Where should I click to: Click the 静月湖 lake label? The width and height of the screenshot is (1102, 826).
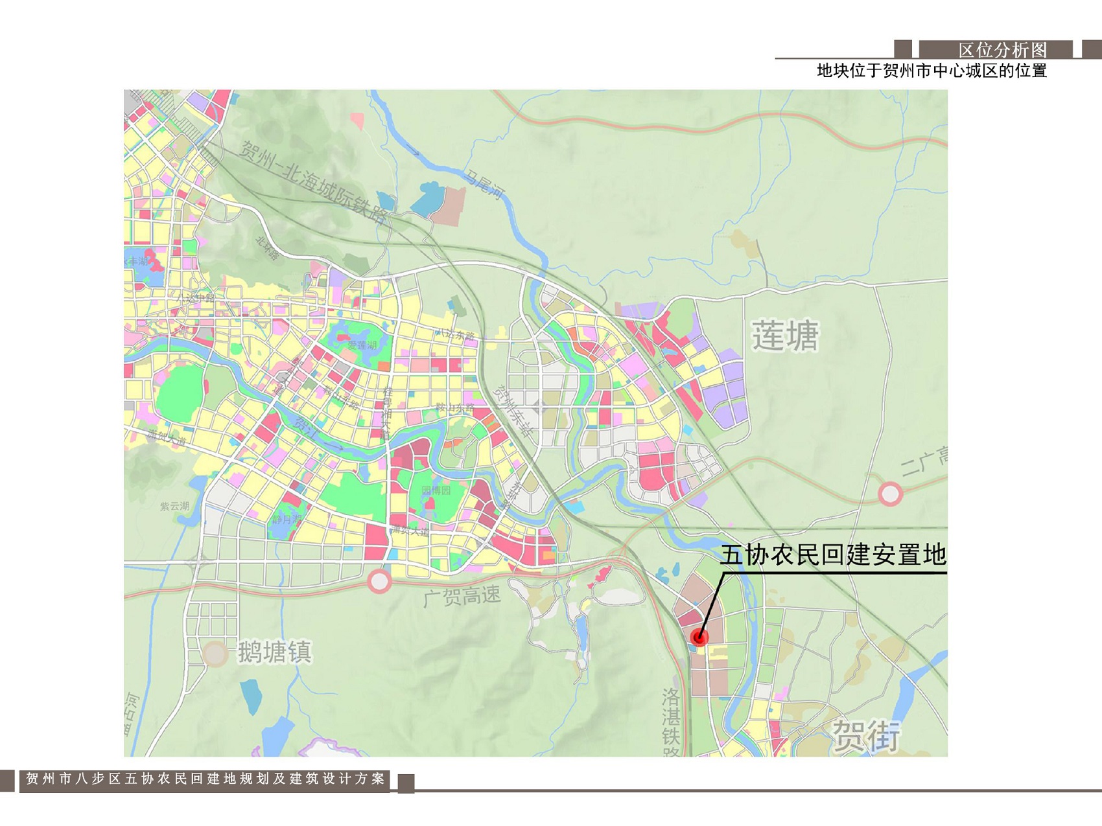(x=287, y=519)
